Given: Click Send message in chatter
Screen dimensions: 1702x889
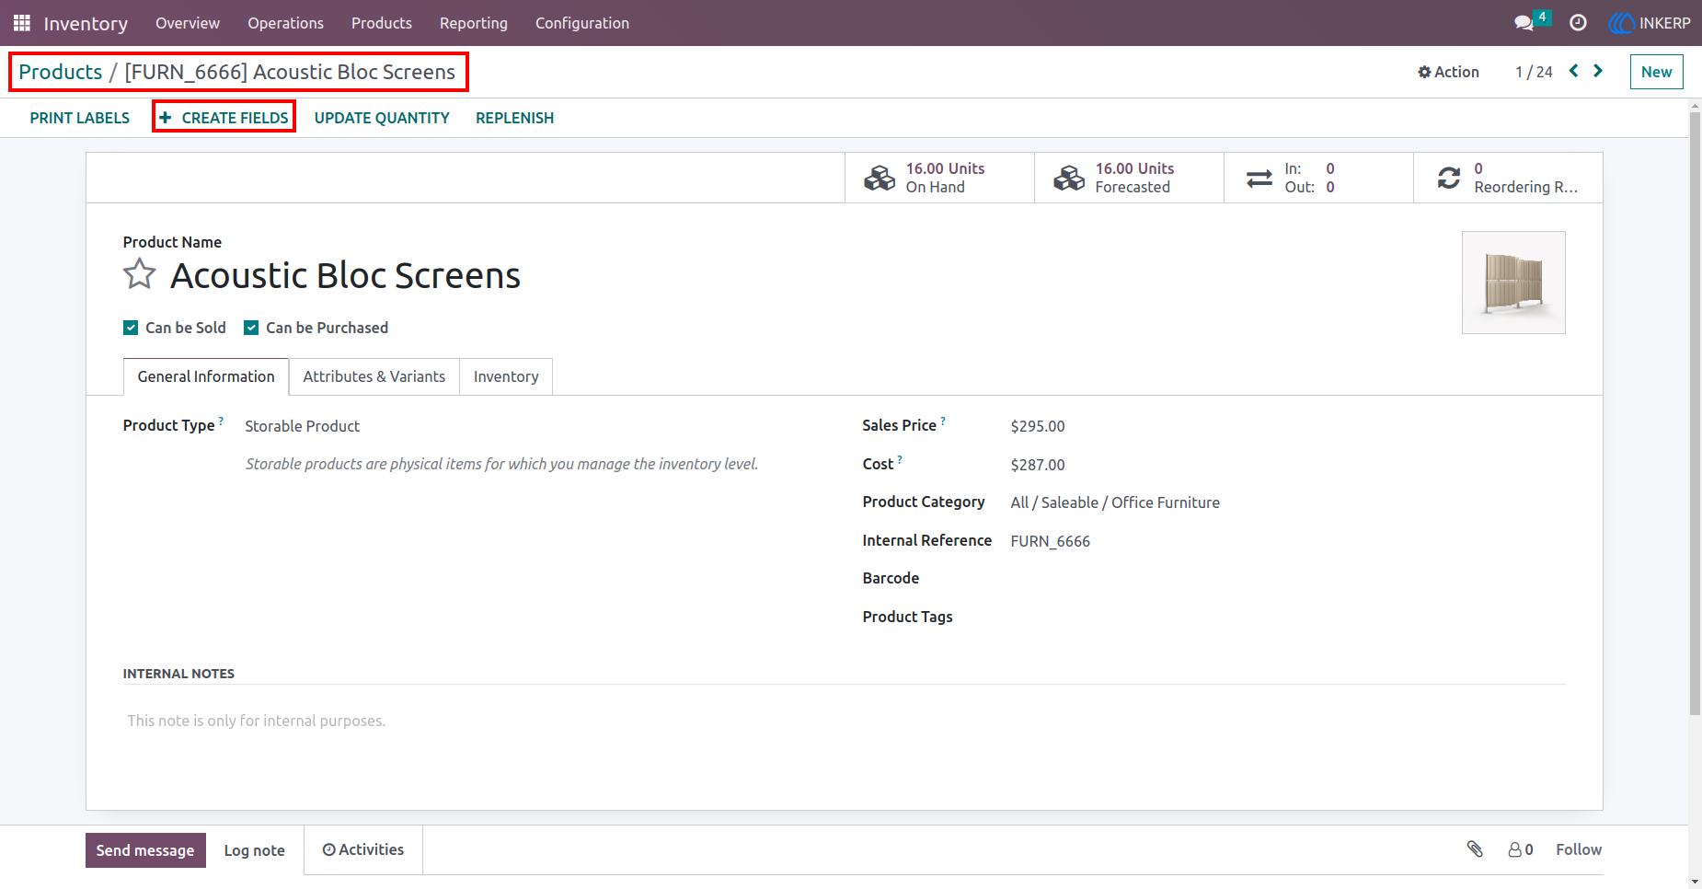Looking at the screenshot, I should tap(145, 850).
